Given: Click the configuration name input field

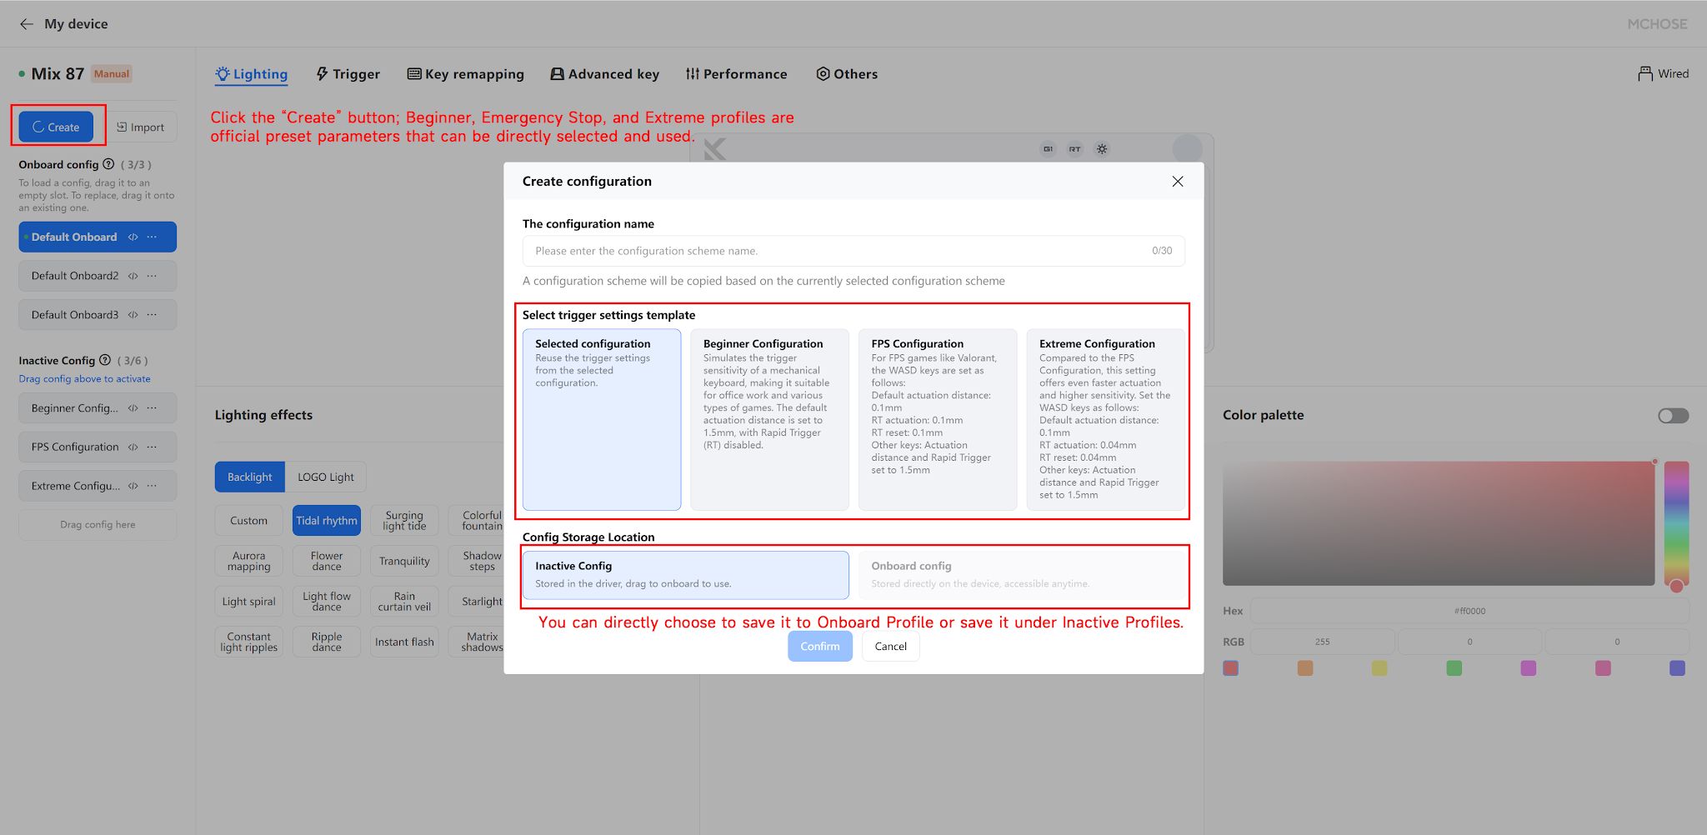Looking at the screenshot, I should [853, 251].
